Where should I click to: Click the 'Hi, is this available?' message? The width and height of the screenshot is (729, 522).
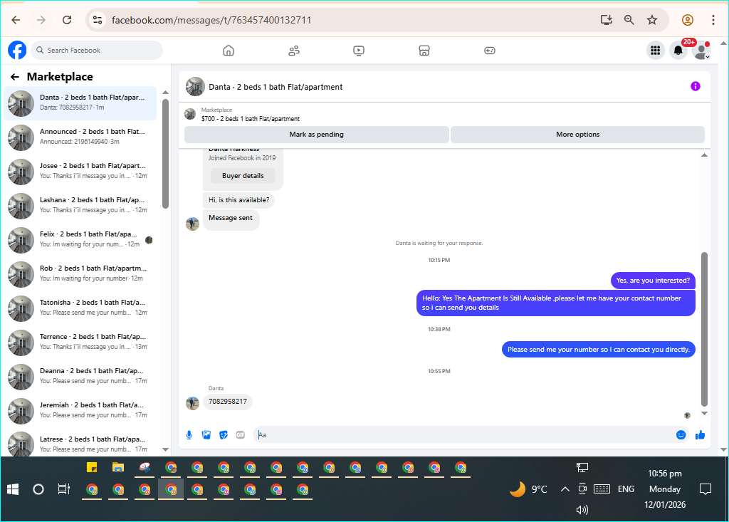click(x=239, y=200)
